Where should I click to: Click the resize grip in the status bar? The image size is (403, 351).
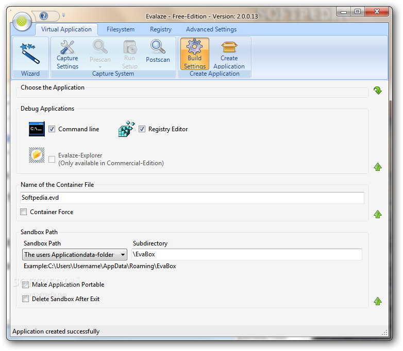(384, 333)
